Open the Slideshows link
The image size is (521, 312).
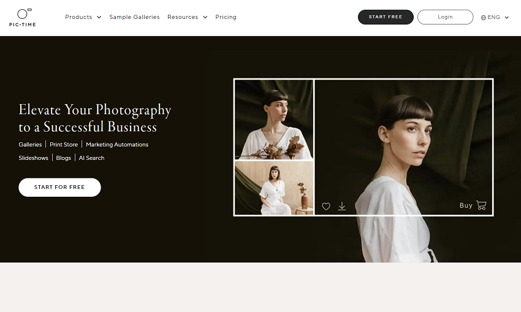click(33, 158)
